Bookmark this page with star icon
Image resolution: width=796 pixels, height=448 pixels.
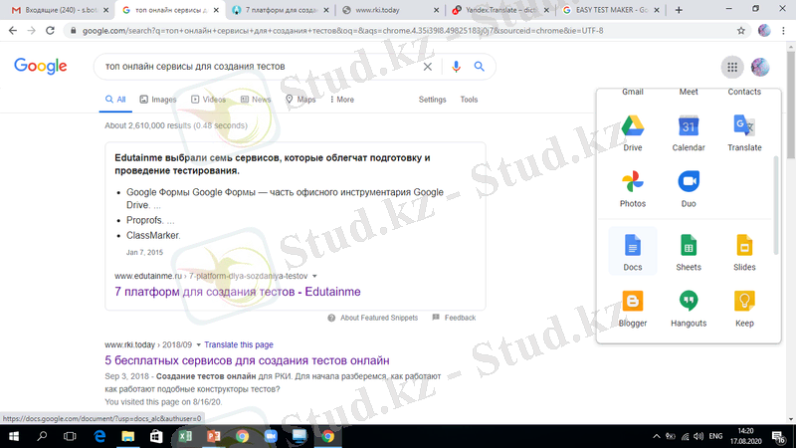(x=741, y=31)
